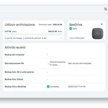
Task: Click the Completa status text
Action: click(54, 87)
